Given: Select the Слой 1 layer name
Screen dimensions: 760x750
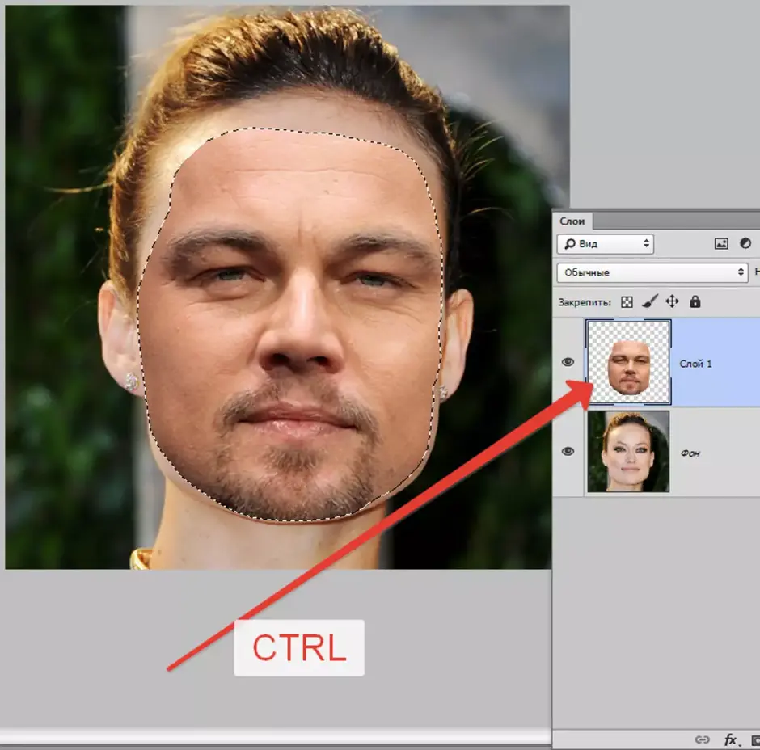Looking at the screenshot, I should coord(695,364).
